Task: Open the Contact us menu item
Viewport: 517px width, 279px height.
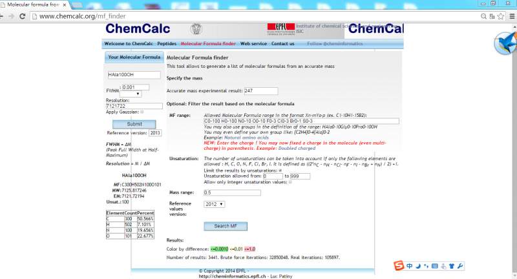Action: click(x=283, y=43)
